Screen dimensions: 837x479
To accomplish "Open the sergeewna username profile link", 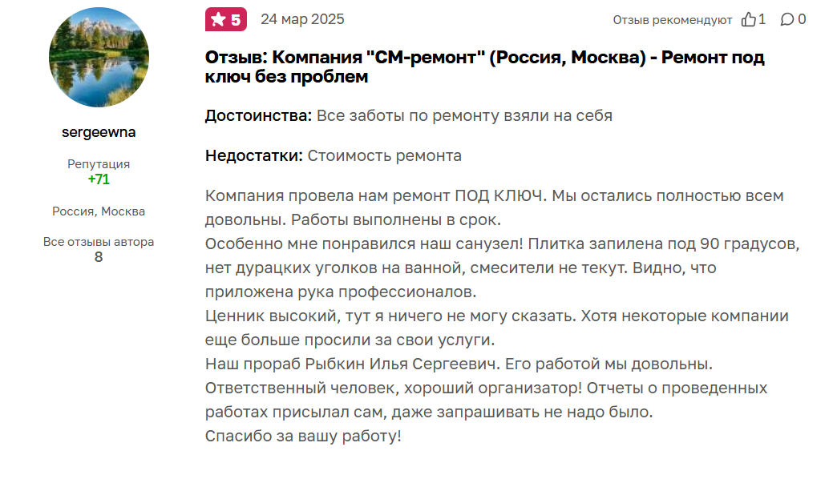I will click(x=99, y=133).
